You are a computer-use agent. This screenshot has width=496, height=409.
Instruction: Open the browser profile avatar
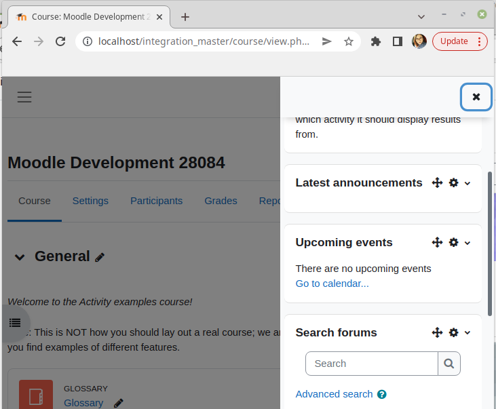click(x=419, y=41)
